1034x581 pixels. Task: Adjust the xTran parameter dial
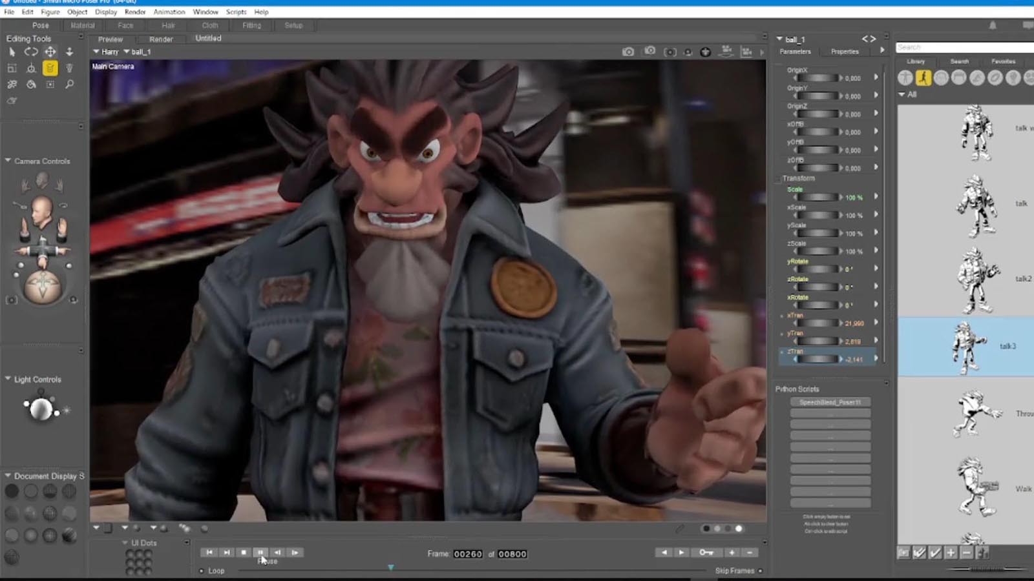pos(818,323)
